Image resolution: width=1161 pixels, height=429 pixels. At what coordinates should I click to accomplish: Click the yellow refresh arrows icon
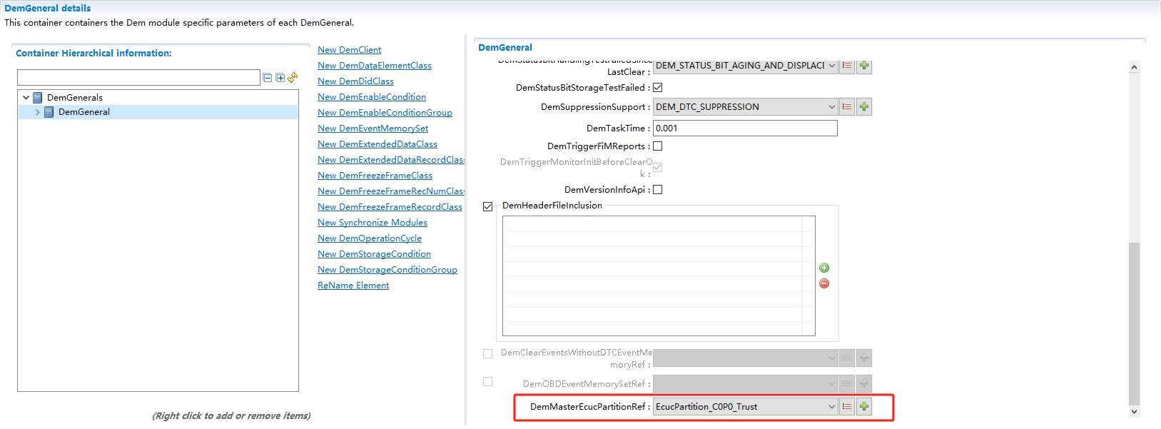coord(293,78)
